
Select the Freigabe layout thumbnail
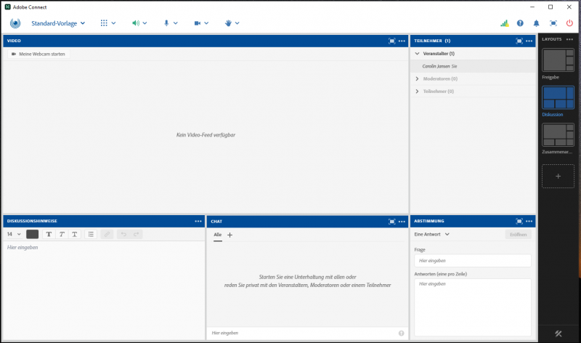point(558,60)
